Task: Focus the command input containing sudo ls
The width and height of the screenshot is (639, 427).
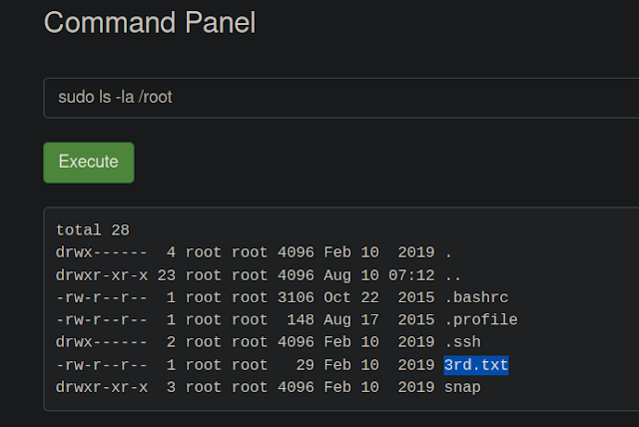Action: [341, 98]
